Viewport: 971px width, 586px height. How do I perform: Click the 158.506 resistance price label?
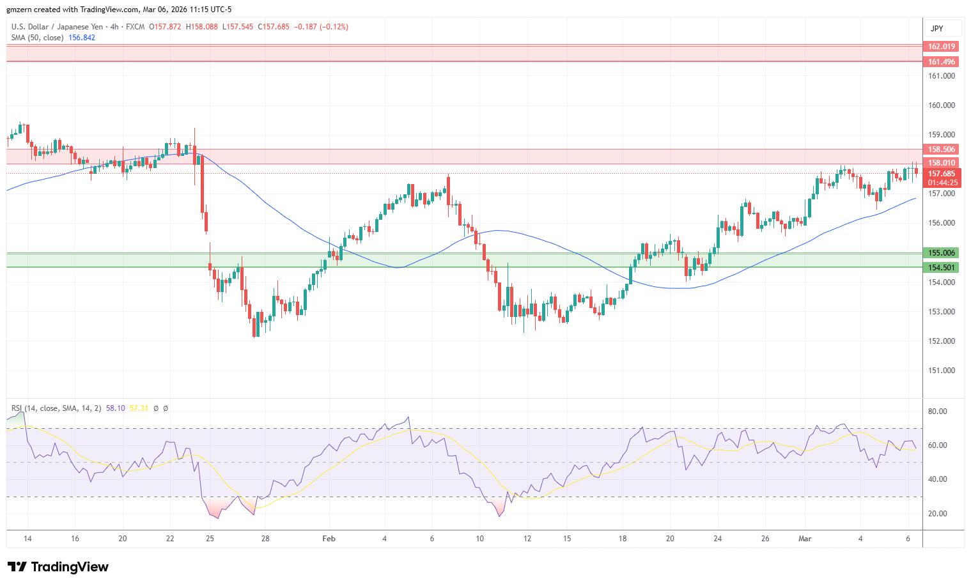[942, 150]
